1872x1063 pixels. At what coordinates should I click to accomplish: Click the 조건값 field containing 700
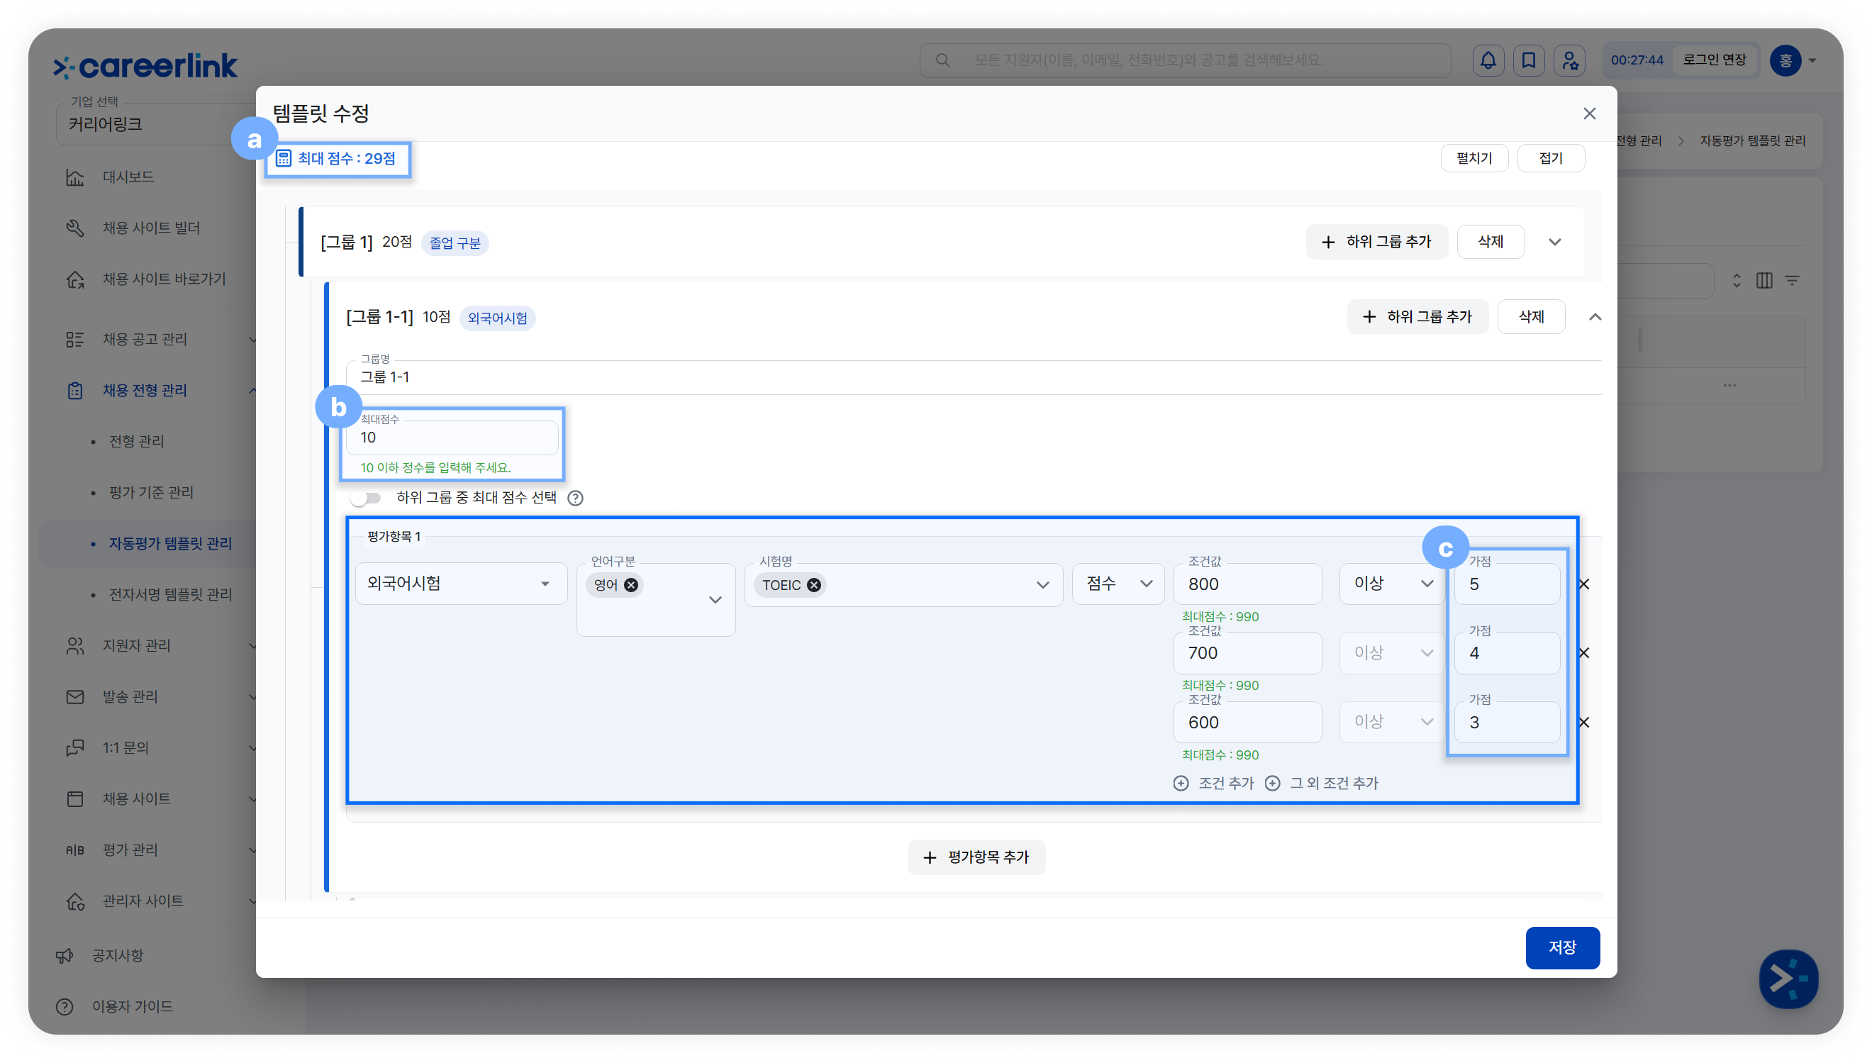tap(1247, 652)
